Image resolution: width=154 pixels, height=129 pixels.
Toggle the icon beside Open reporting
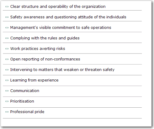(x=7, y=59)
